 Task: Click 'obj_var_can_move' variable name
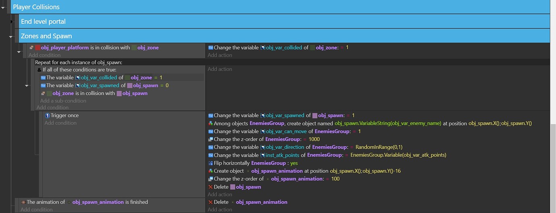point(286,132)
